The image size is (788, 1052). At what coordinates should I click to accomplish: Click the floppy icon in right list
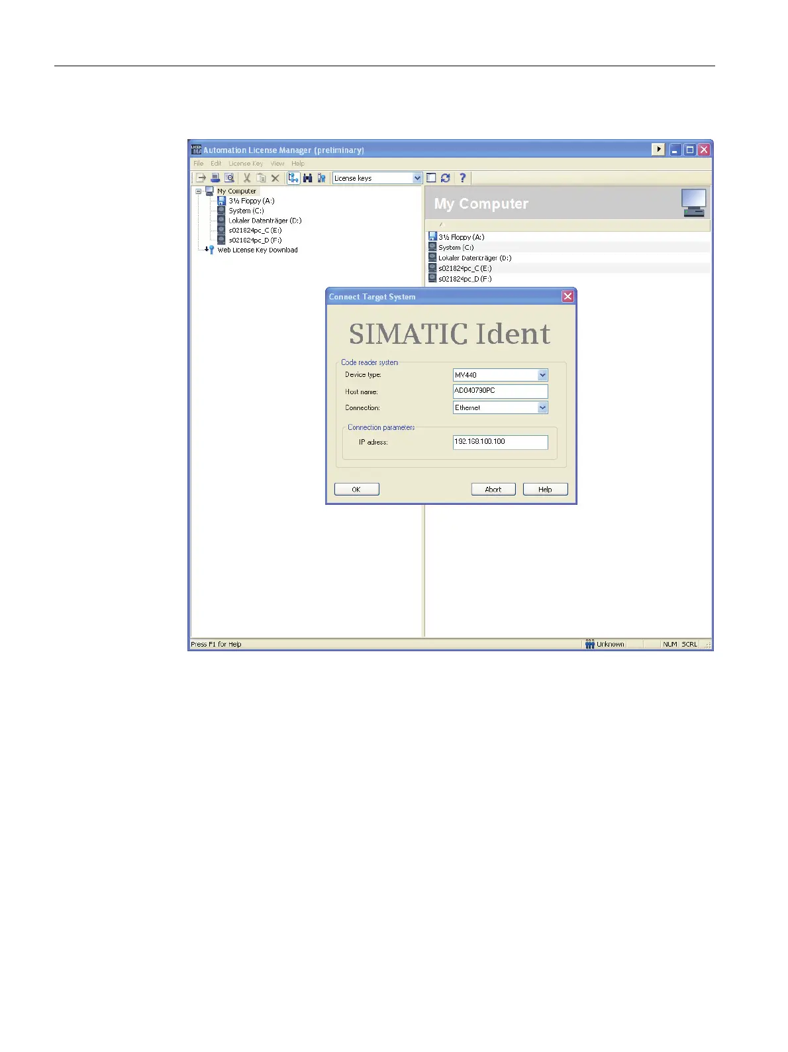(x=432, y=237)
